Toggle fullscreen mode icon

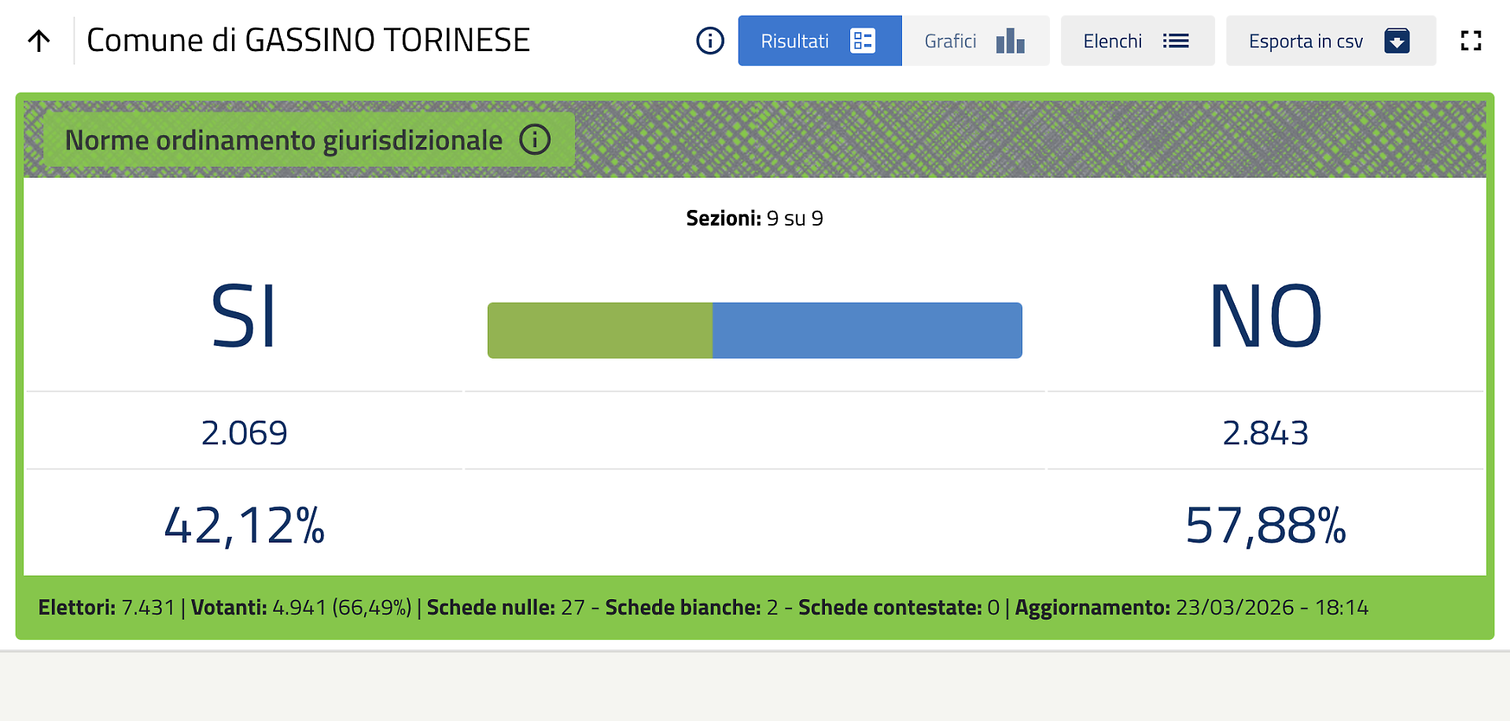point(1471,41)
